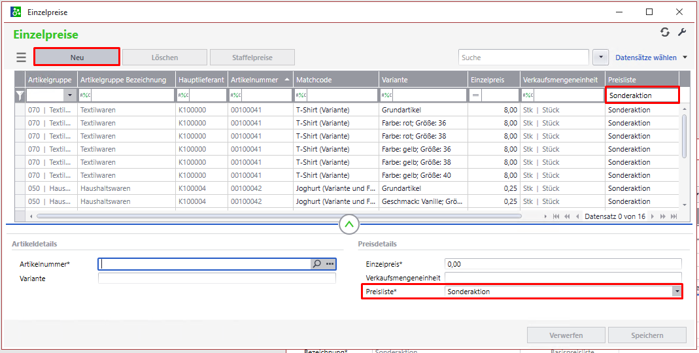
Task: Click the Matchcode column header
Action: (x=336, y=80)
